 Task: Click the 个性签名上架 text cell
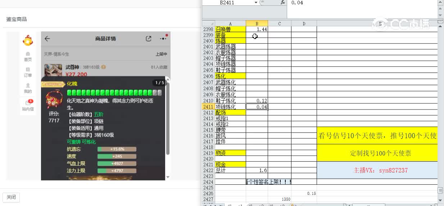click(268, 182)
